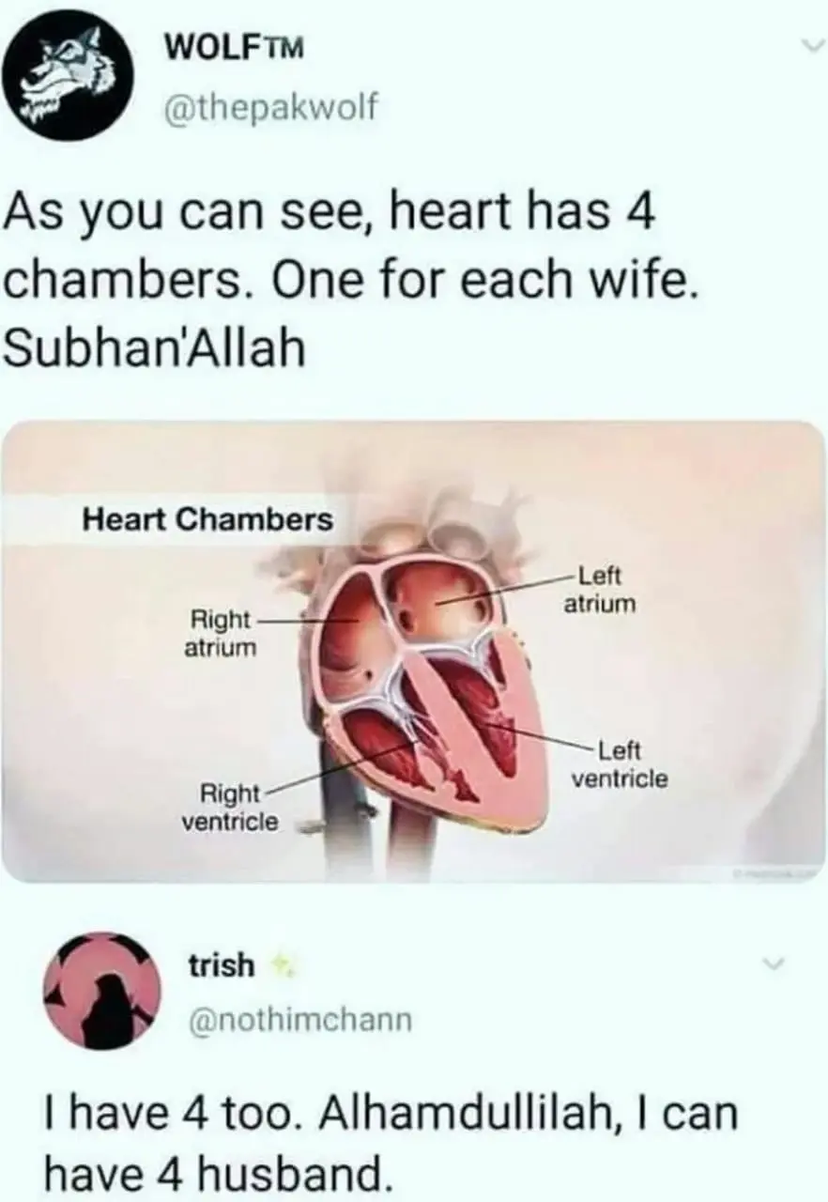
Task: Click the Right atrium label
Action: tap(222, 633)
